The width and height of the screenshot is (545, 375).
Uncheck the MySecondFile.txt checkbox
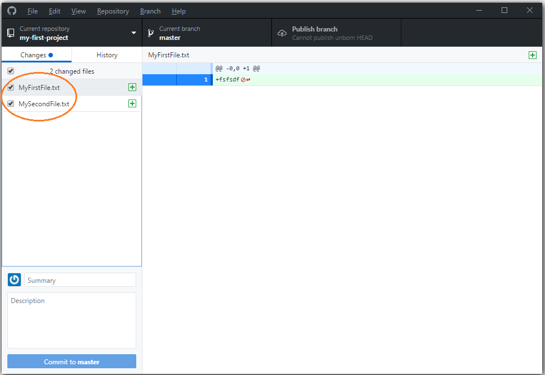click(x=11, y=103)
